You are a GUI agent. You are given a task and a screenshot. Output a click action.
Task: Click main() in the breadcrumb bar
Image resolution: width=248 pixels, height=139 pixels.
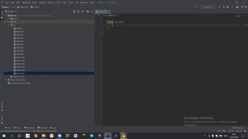click(35, 7)
